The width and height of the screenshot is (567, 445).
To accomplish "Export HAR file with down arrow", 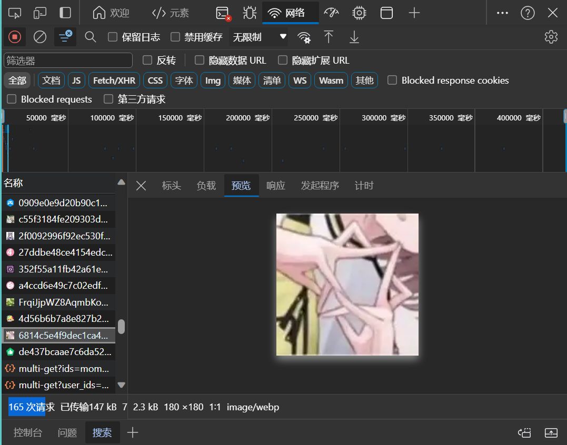I will tap(354, 37).
